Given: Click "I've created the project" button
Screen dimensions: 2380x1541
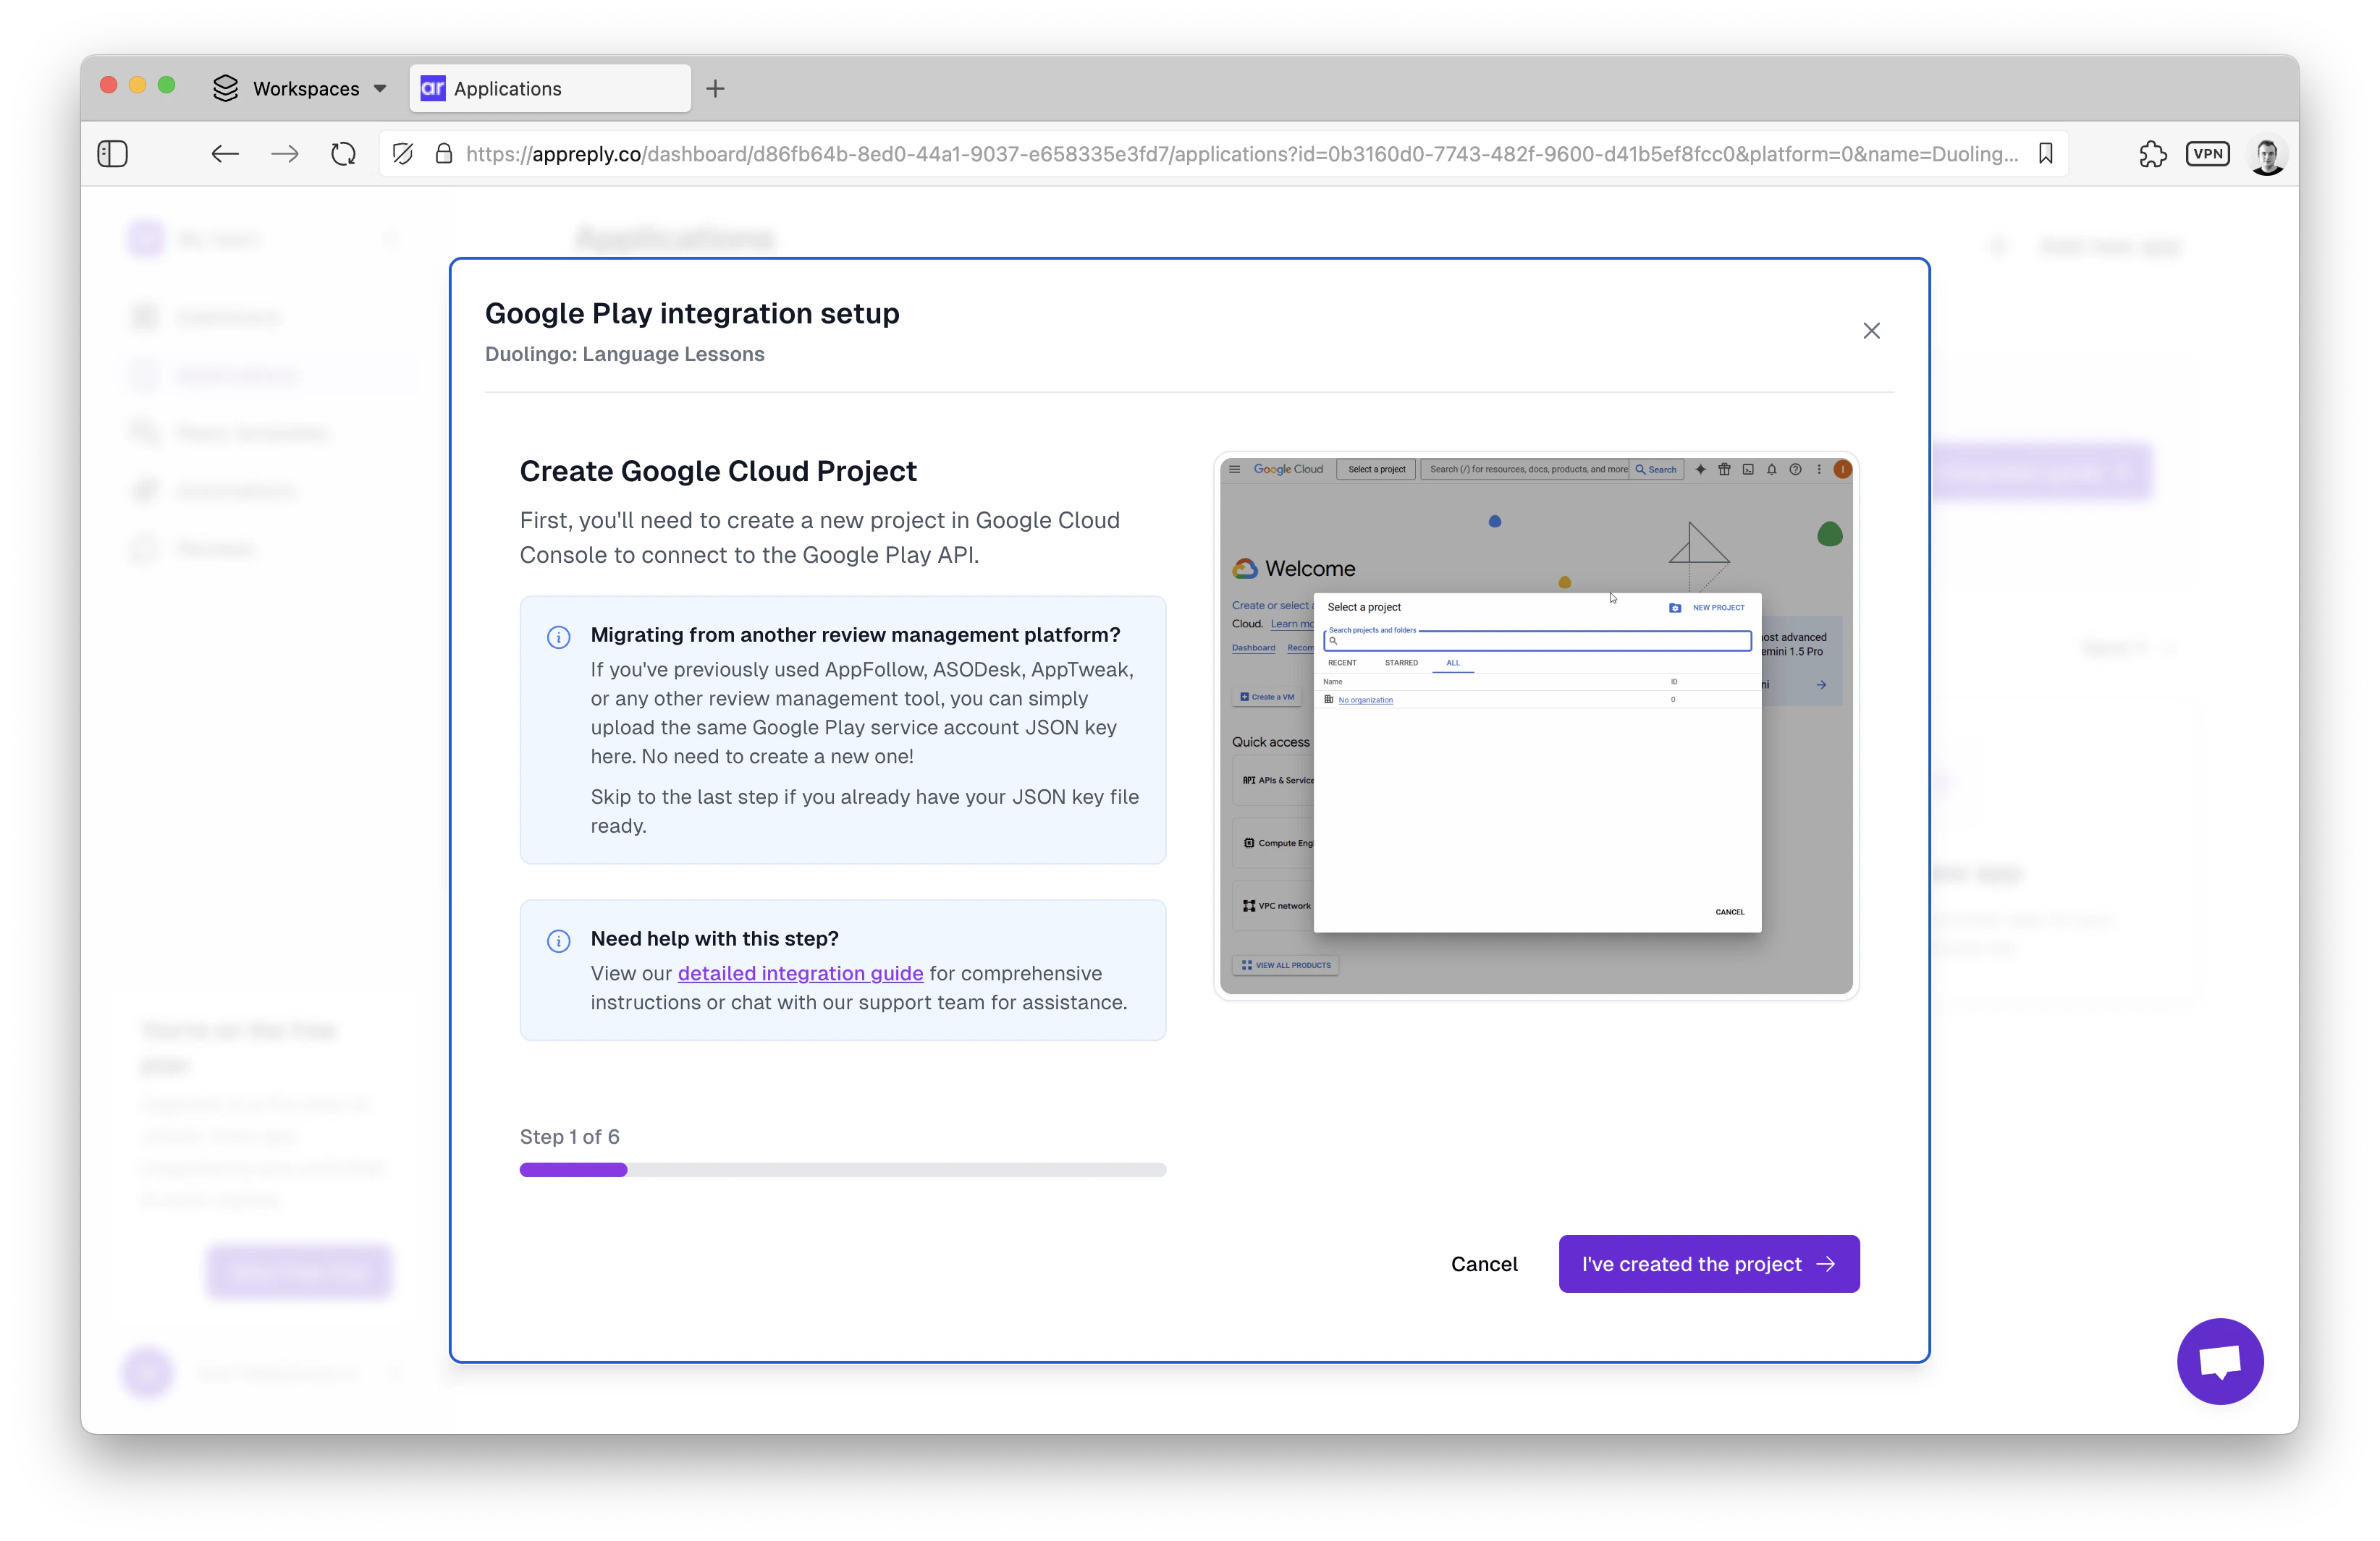Looking at the screenshot, I should point(1709,1264).
